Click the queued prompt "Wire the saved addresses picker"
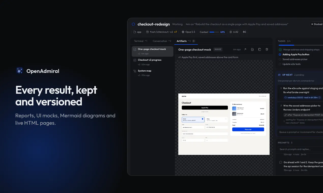The height and width of the screenshot is (193, 323). click(x=302, y=108)
